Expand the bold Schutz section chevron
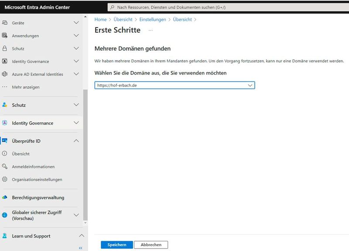349x251 pixels. (76, 105)
